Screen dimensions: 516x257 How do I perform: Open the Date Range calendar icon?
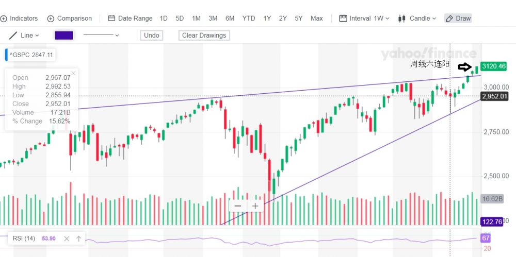tap(111, 19)
